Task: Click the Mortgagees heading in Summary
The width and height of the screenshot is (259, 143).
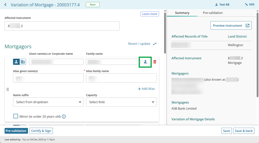Action: point(180,102)
